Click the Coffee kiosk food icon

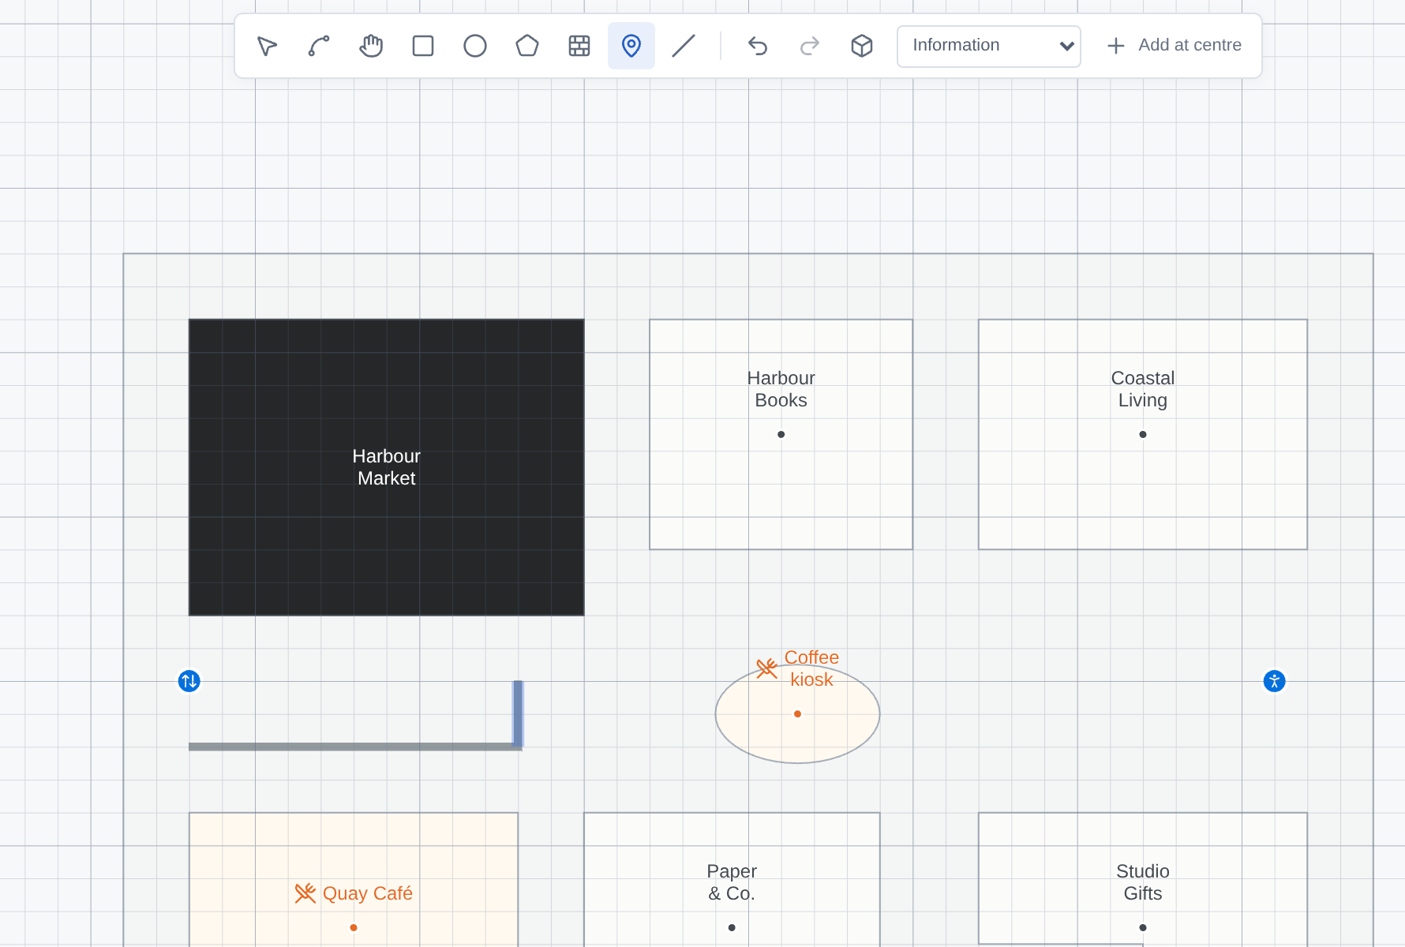(767, 668)
